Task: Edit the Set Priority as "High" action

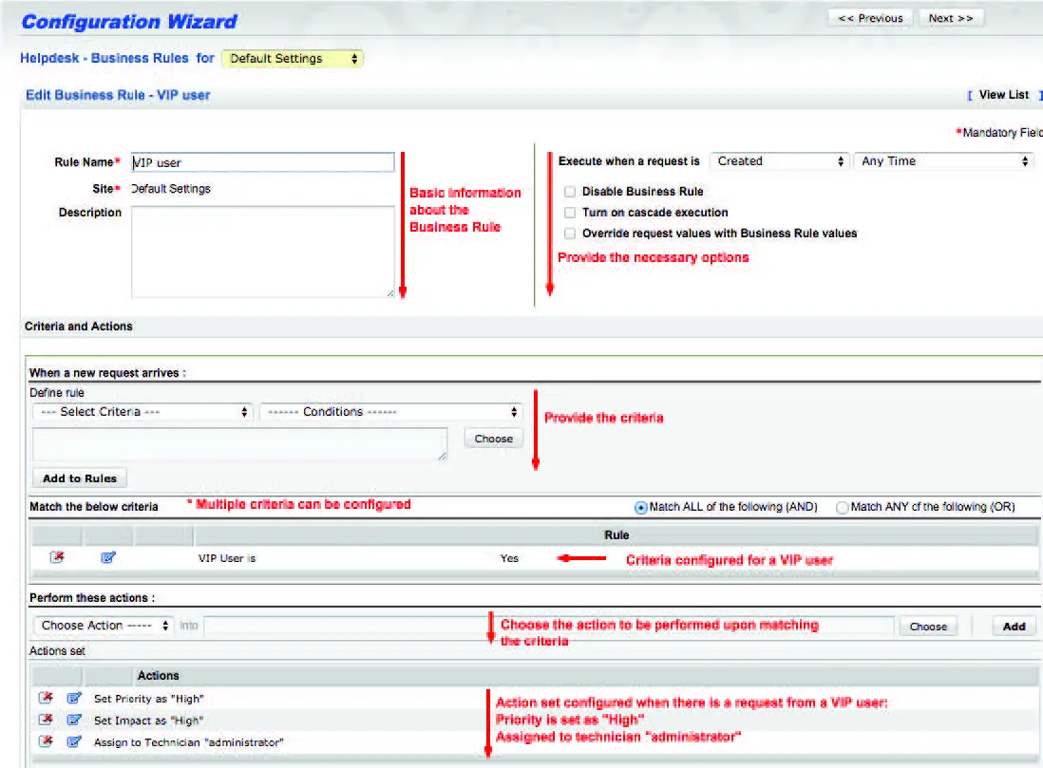Action: click(73, 698)
